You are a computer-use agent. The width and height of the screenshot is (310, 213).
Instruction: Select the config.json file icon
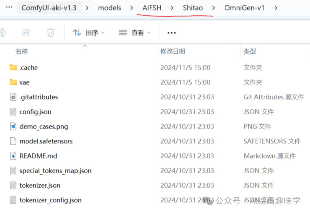tap(13, 112)
